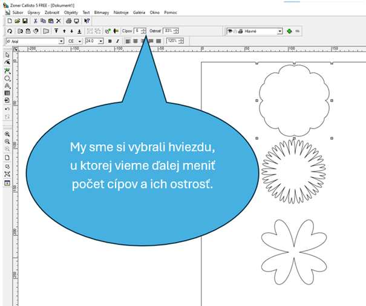The image size is (366, 306).
Task: Adjust the Cípov count stepper
Action: [x=143, y=31]
